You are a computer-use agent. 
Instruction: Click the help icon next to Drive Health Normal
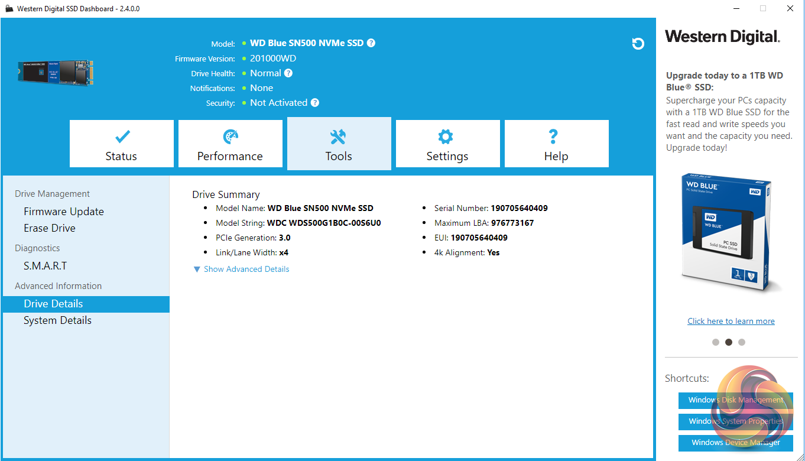[288, 73]
